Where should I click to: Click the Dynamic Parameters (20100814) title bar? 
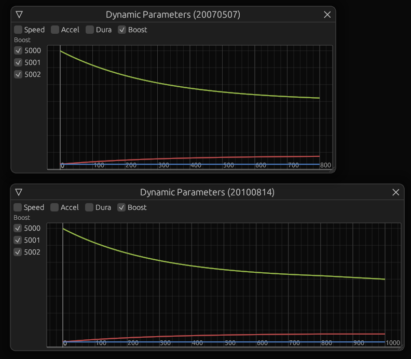(207, 192)
